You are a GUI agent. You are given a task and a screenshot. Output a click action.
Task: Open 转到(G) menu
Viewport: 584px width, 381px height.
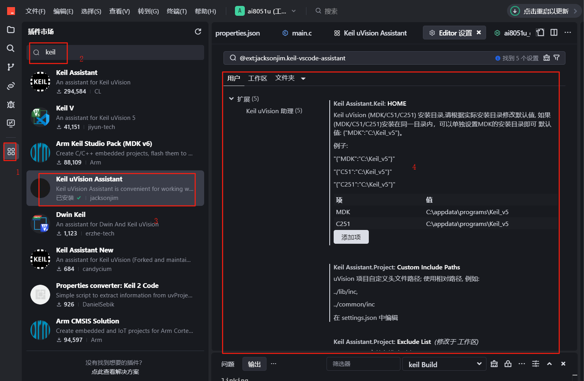tap(148, 11)
